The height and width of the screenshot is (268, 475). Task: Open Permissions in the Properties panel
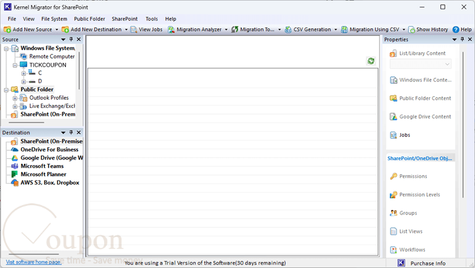[x=408, y=176]
